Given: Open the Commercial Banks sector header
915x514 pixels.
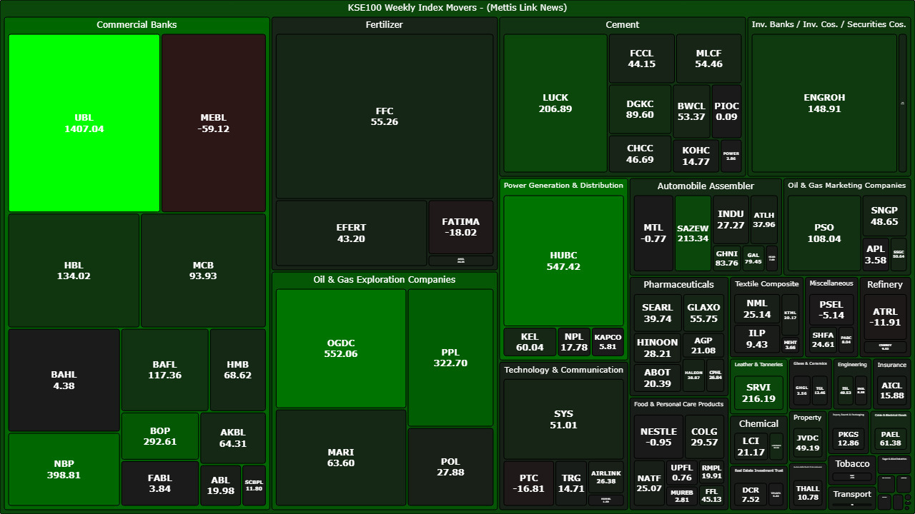Looking at the screenshot, I should point(137,25).
